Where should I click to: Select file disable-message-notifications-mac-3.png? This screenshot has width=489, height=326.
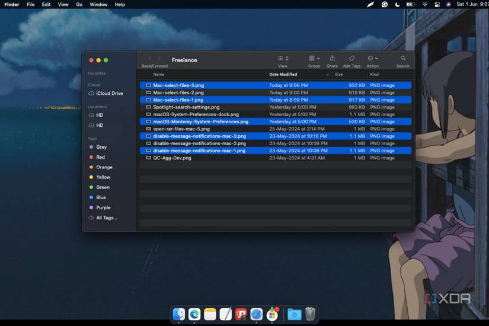pyautogui.click(x=276, y=136)
